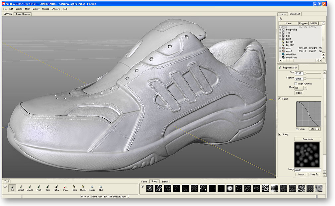Viewport: 335px width, 206px height.
Task: Select the Mask tool
Action: [x=101, y=188]
